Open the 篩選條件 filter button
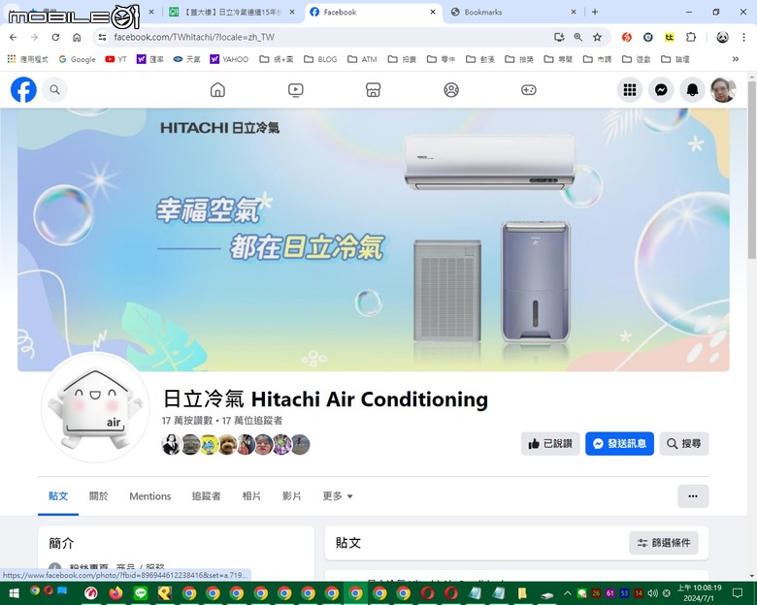 [663, 543]
